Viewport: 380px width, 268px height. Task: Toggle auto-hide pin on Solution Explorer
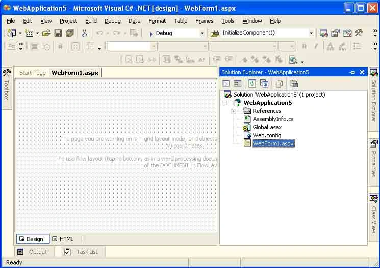tap(352, 72)
